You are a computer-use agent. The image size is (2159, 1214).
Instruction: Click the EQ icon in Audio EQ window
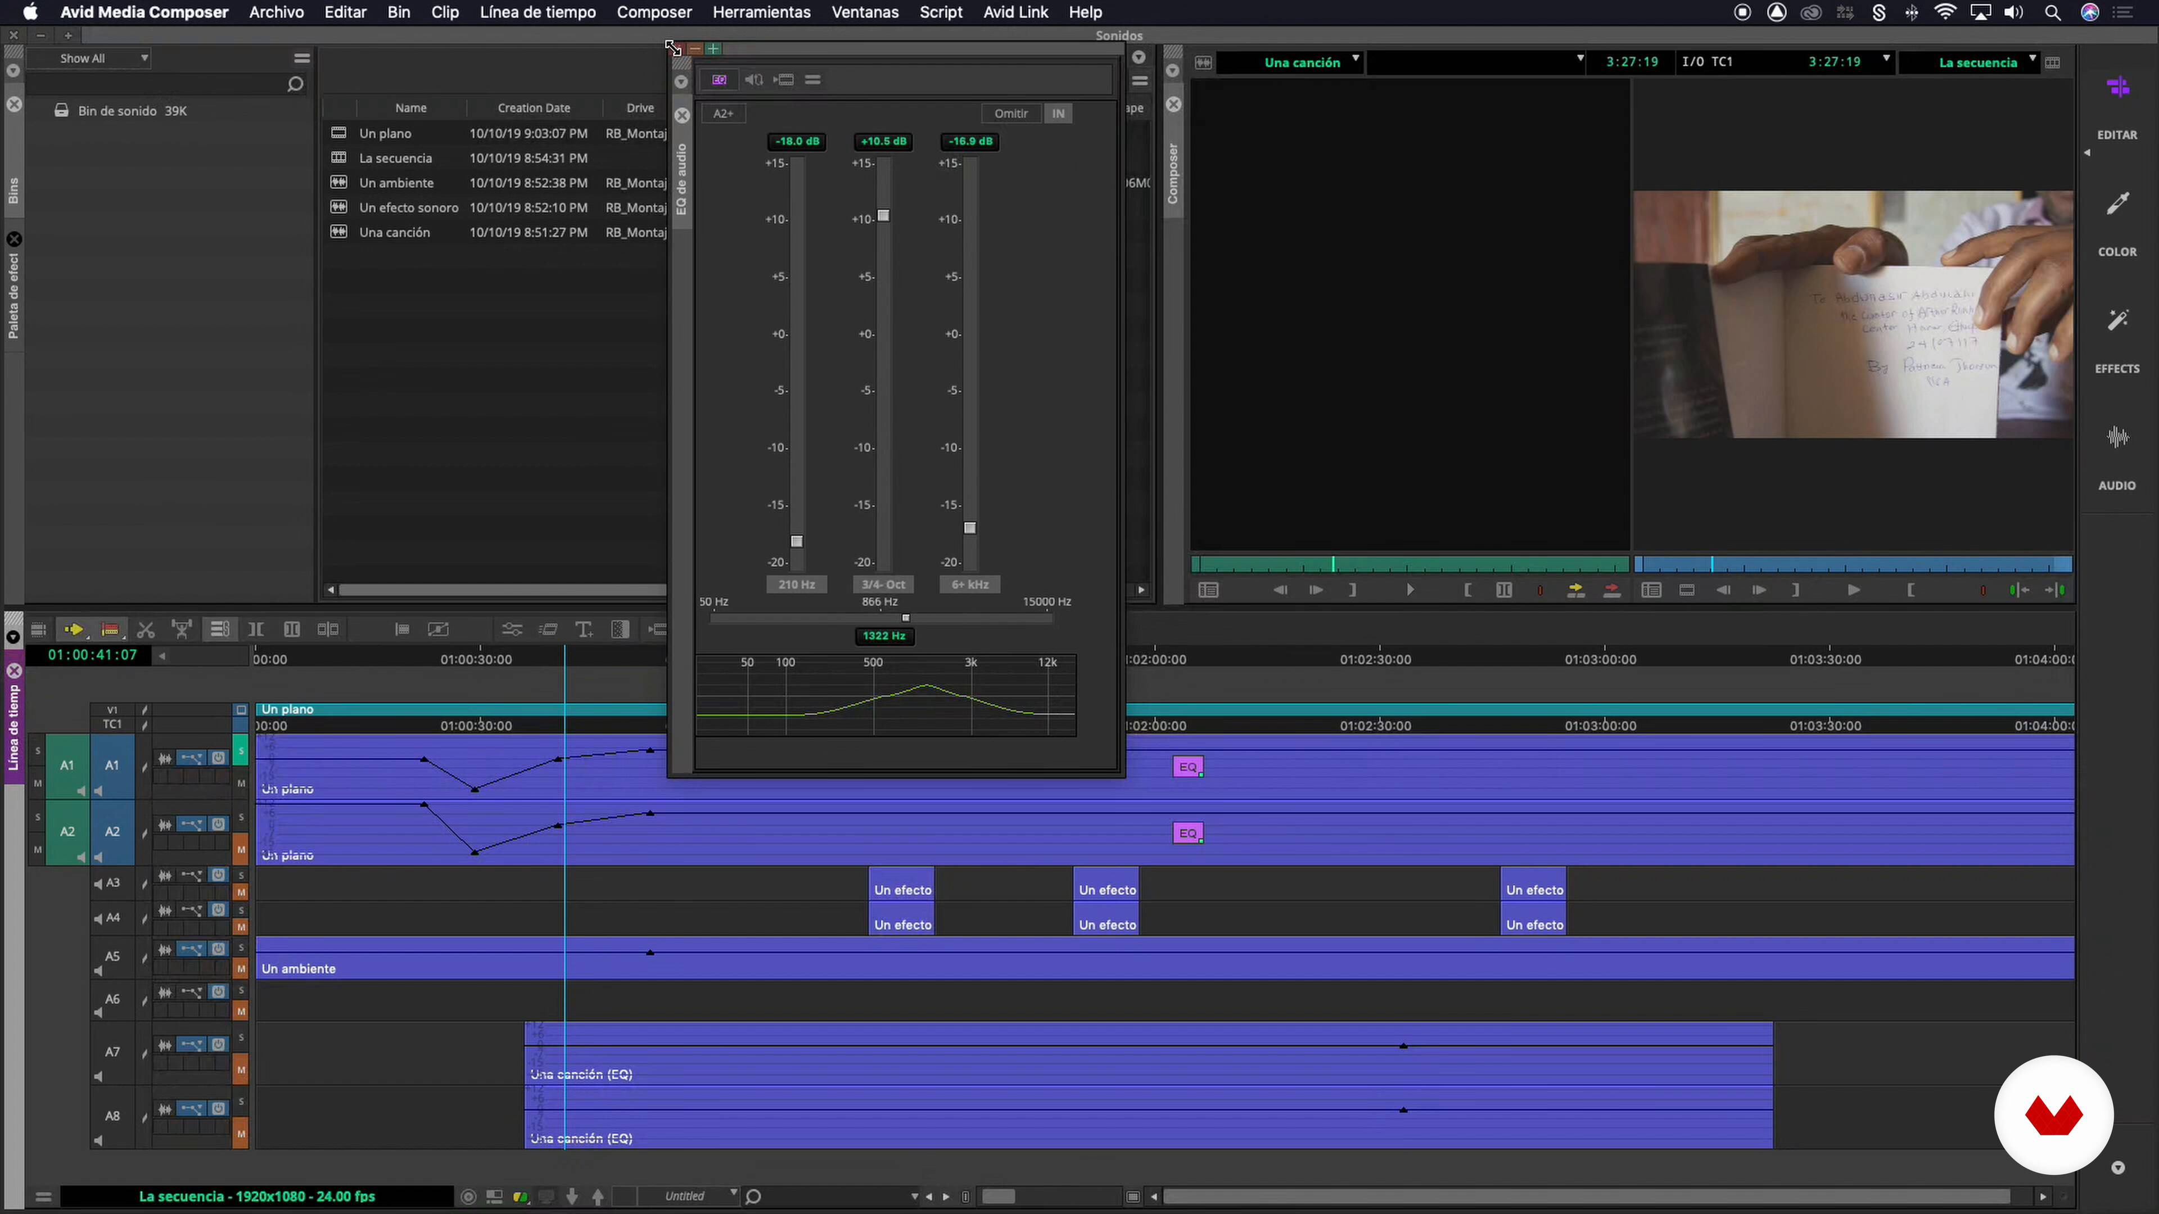pyautogui.click(x=719, y=80)
